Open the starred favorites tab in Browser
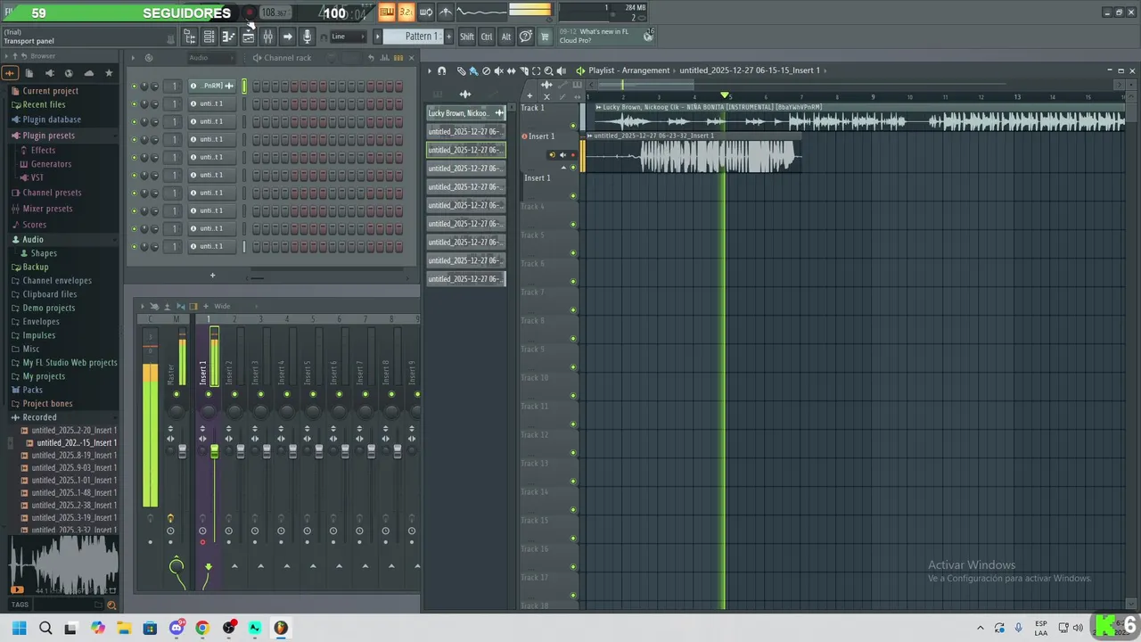 pyautogui.click(x=109, y=73)
